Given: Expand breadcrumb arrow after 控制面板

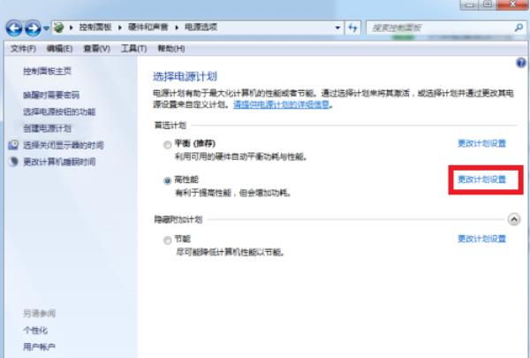Looking at the screenshot, I should [119, 27].
